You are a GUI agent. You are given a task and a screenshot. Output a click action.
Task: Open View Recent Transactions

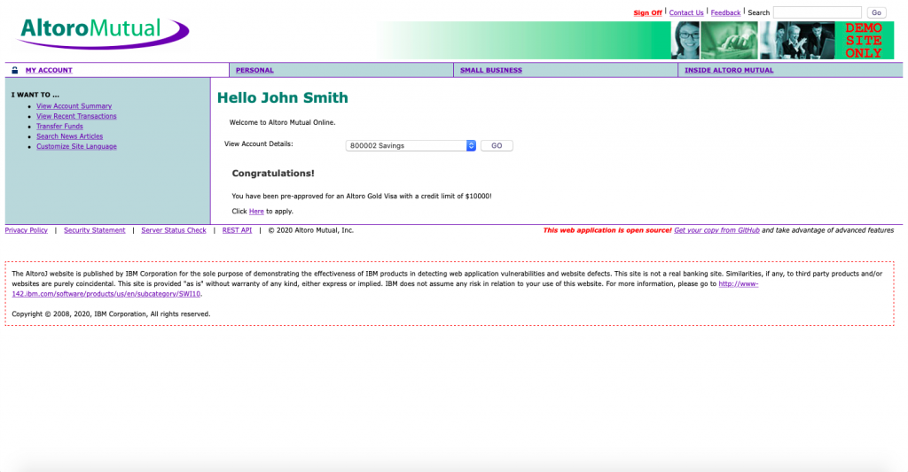[x=76, y=116]
